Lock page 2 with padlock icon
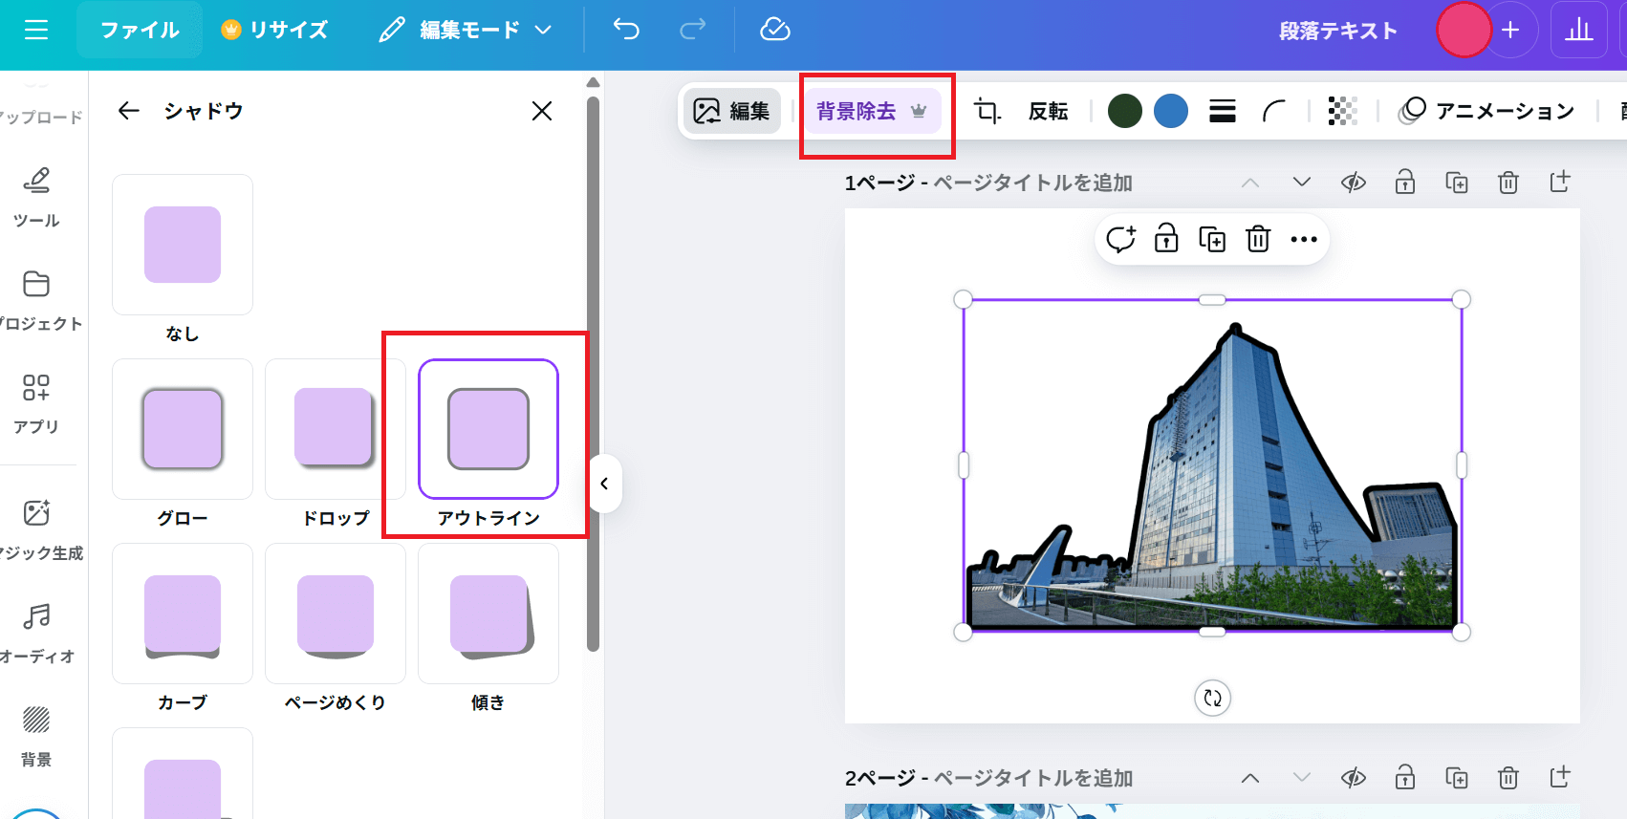 point(1405,778)
